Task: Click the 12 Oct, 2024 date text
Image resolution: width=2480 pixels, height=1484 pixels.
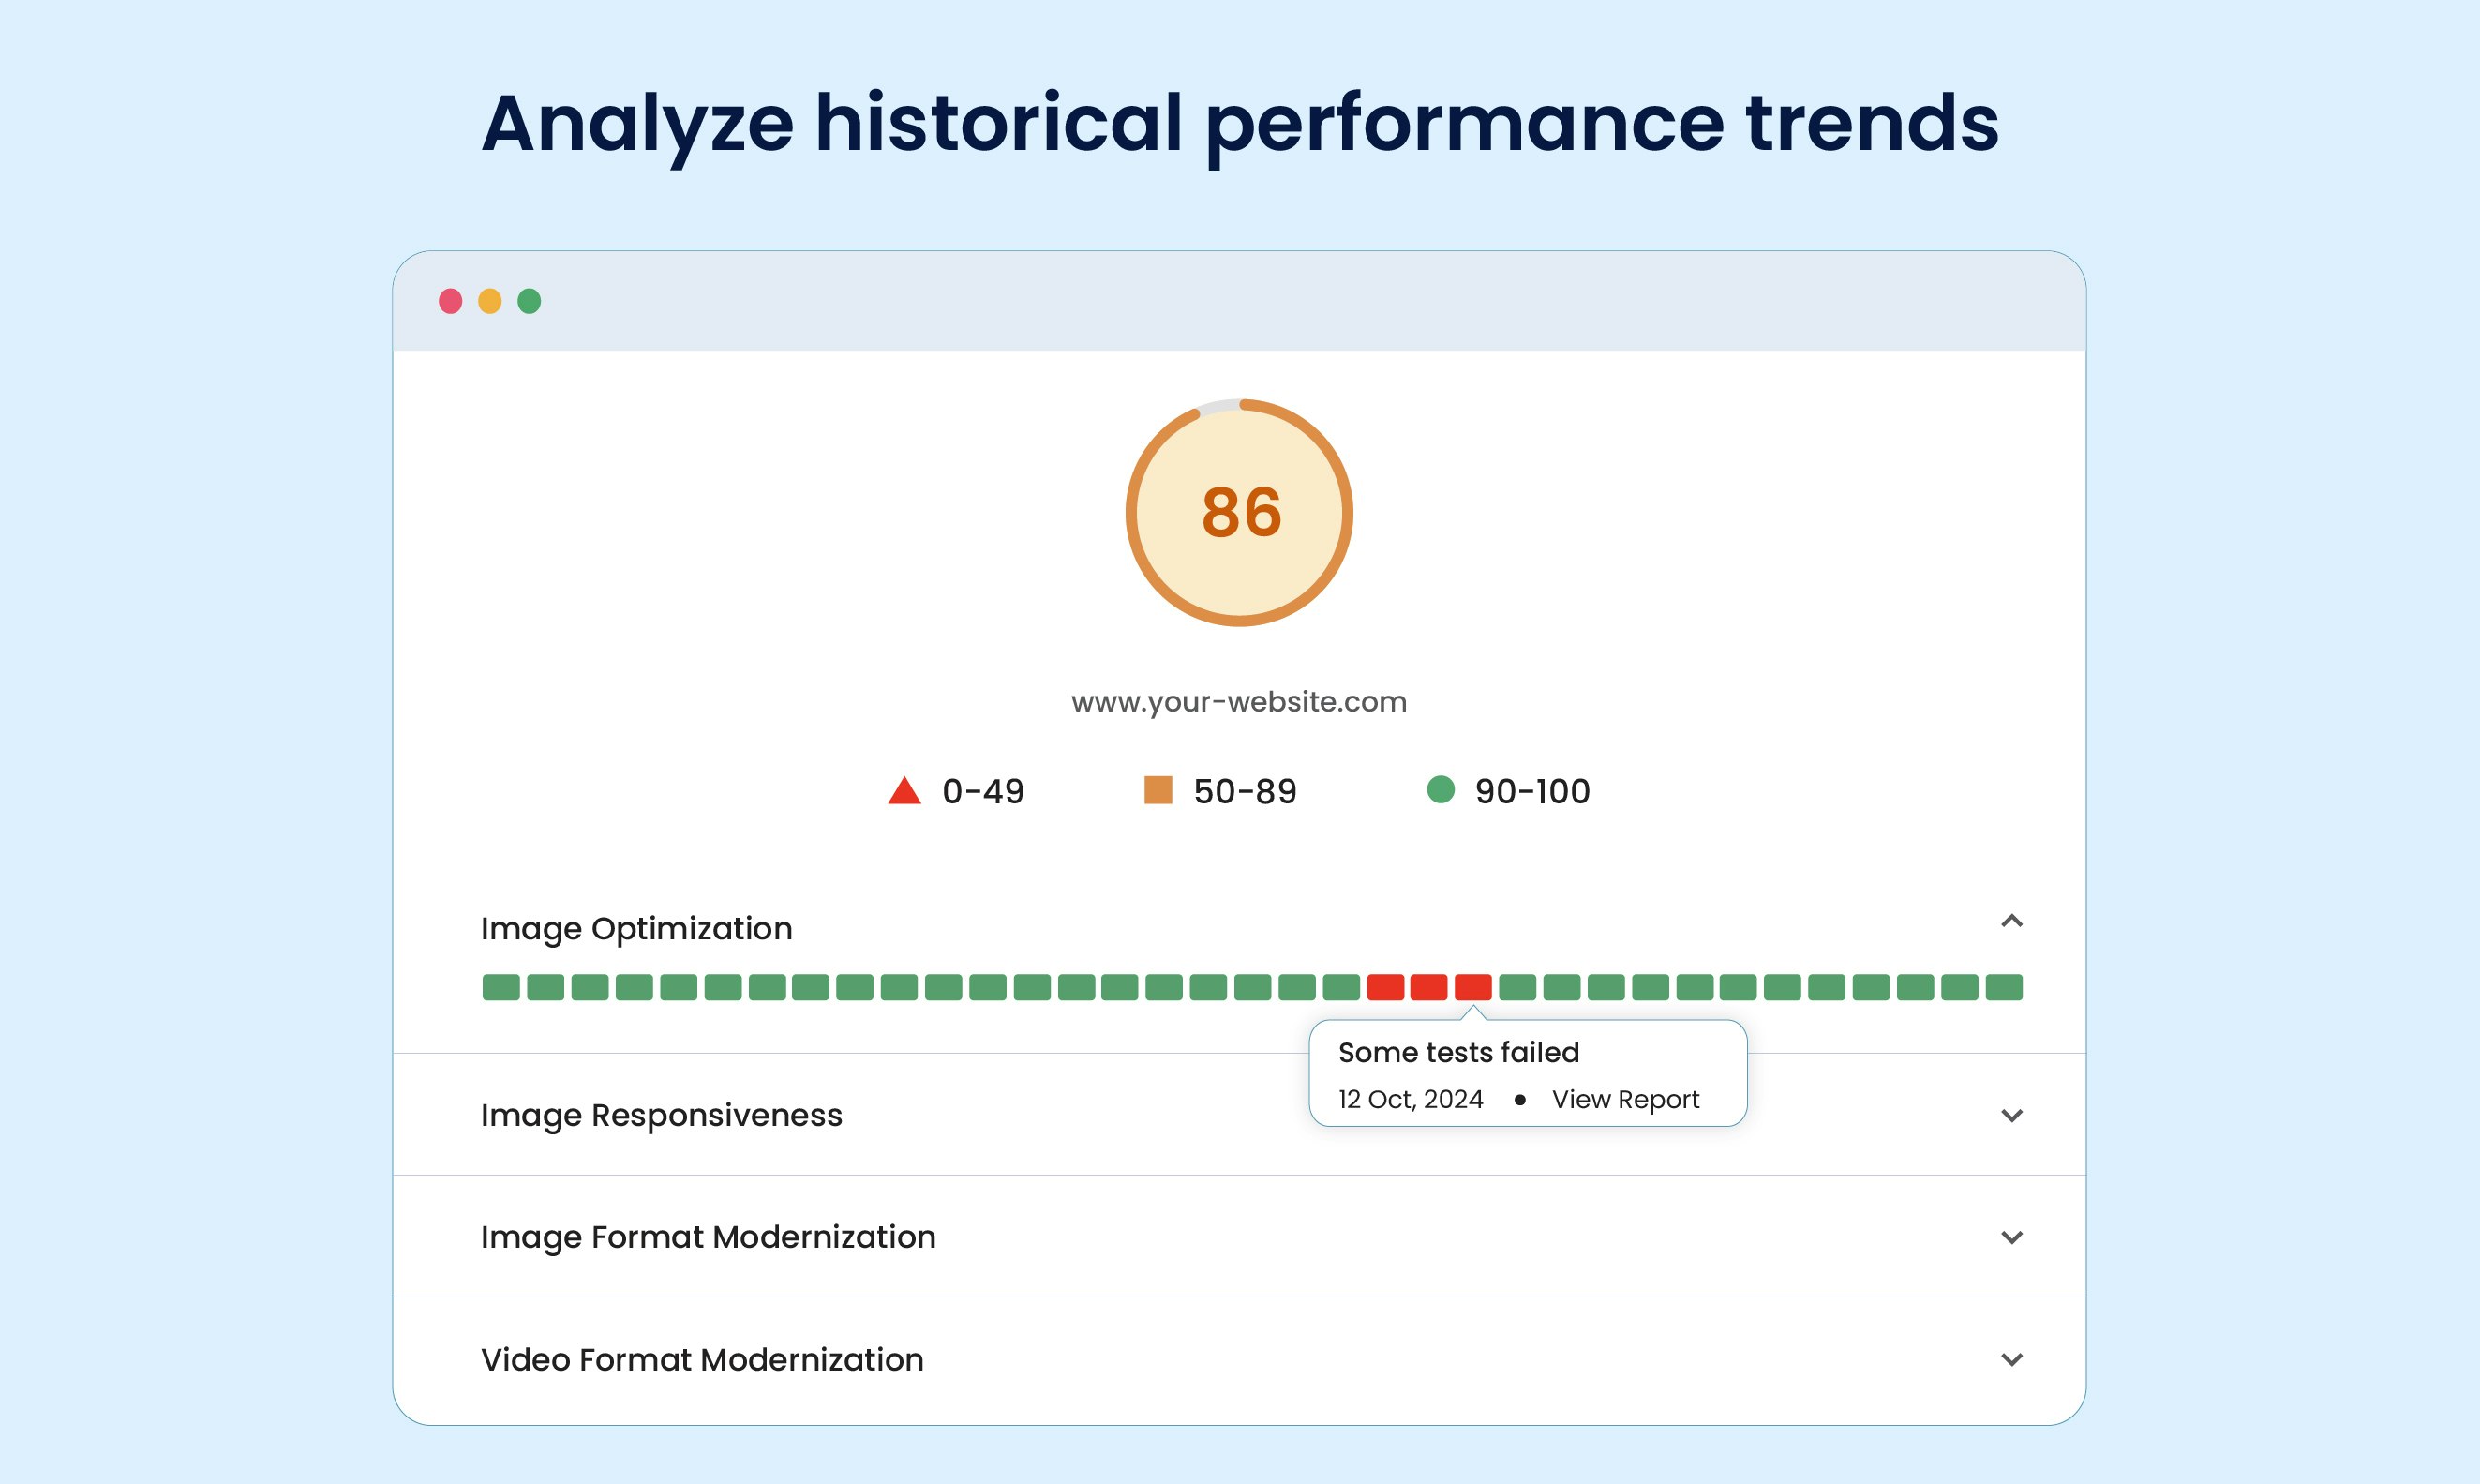Action: coord(1411,1099)
